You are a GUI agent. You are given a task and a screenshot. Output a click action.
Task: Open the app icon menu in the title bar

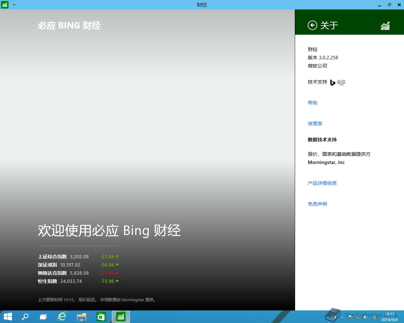coord(4,5)
